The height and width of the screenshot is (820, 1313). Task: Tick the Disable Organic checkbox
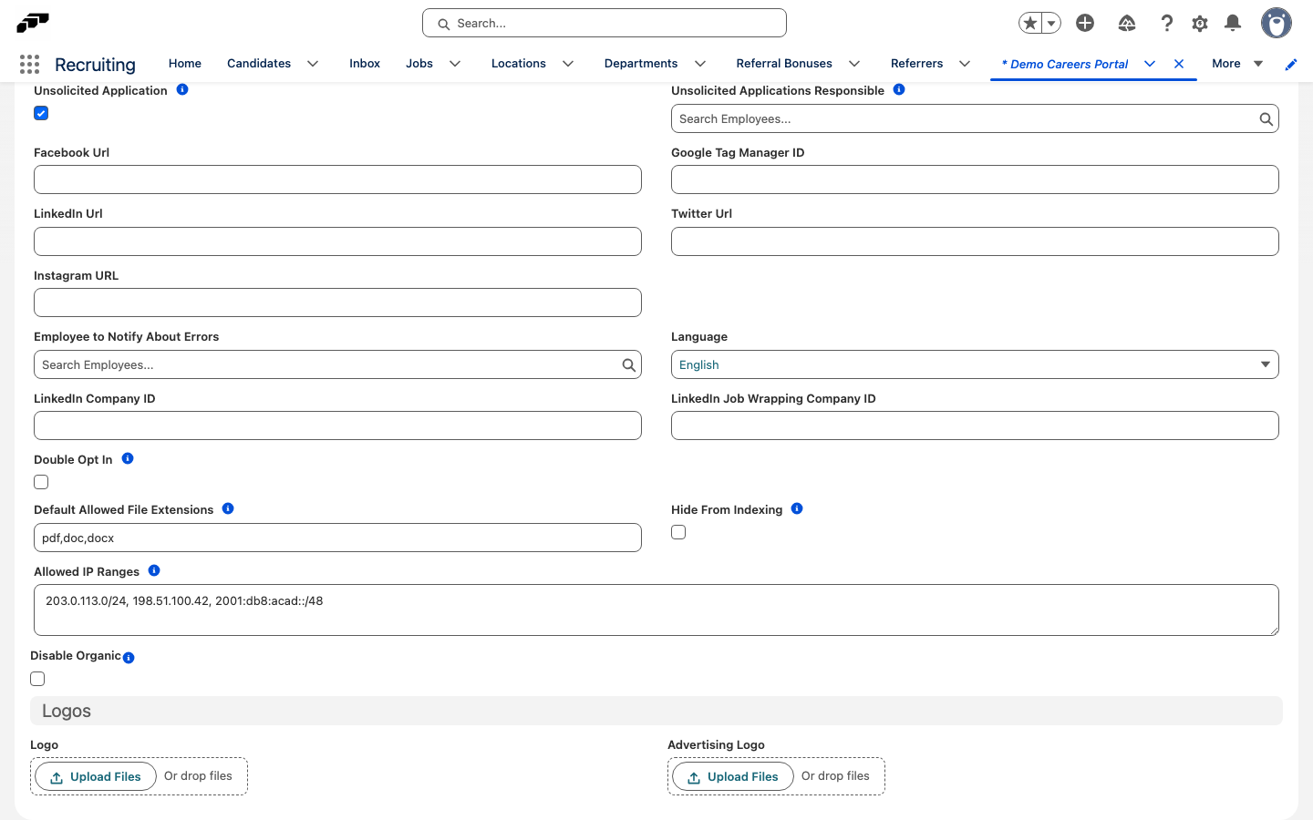[37, 679]
